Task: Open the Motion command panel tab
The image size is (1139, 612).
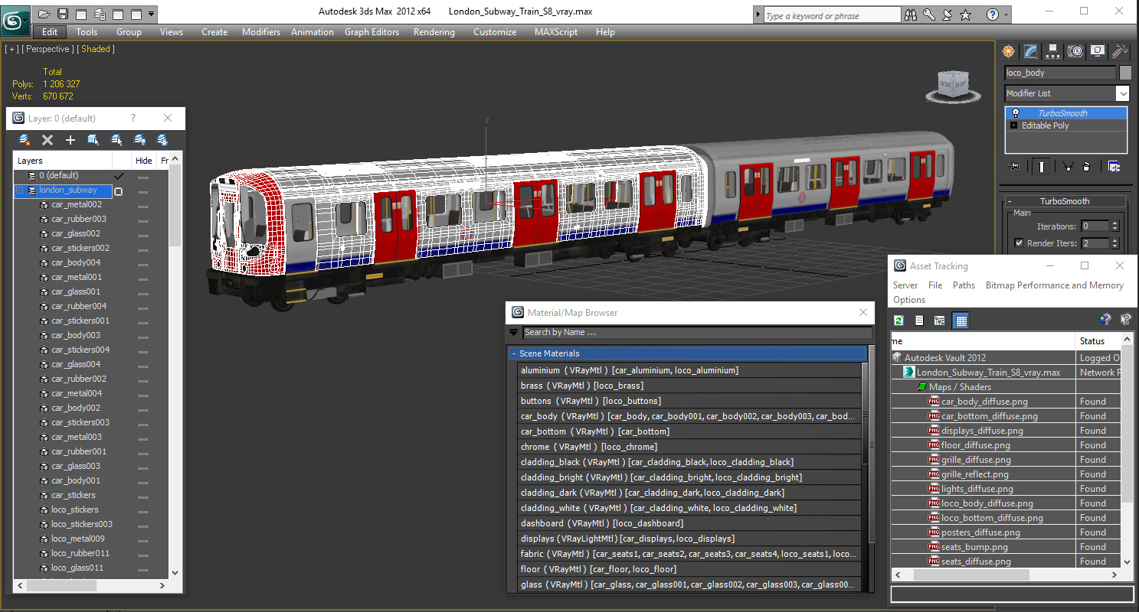Action: click(1075, 51)
